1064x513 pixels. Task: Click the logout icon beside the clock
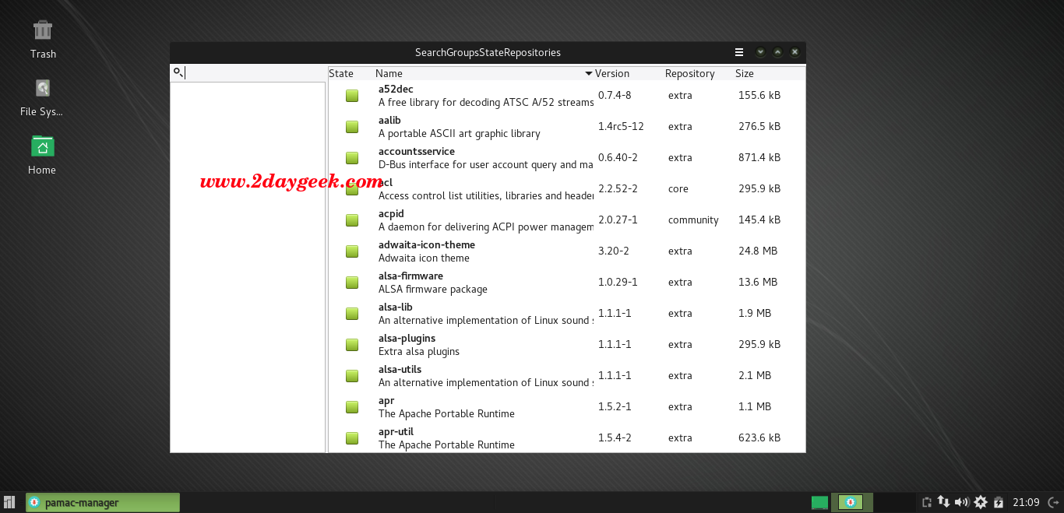tap(1053, 502)
